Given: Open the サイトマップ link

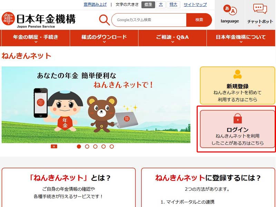Looking at the screenshot, I should 195,4.
